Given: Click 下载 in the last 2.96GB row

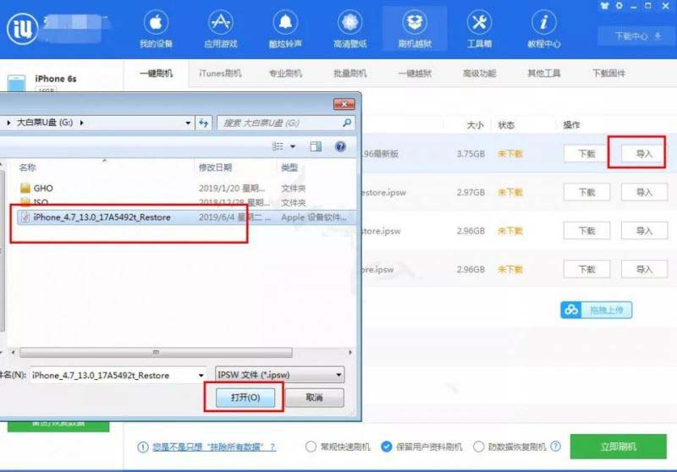Looking at the screenshot, I should (586, 269).
